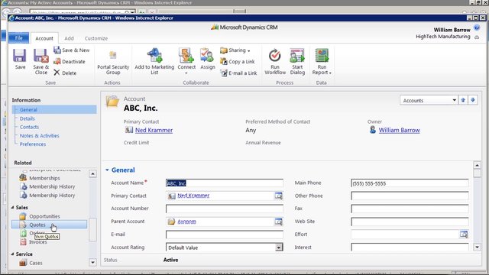Viewport: 489px width, 275px height.
Task: Click the Assign icon
Action: coord(207,55)
